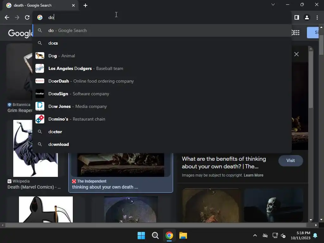Pick 'Domino's - Restaurant chain' suggestion
Viewport: 324px width, 243px height.
coord(162,119)
